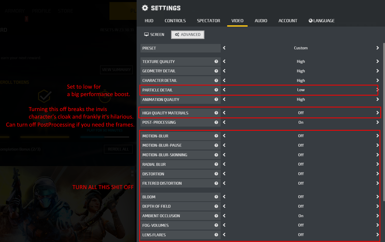Click the help icon beside Geometry Detail
The image size is (385, 242).
point(216,71)
